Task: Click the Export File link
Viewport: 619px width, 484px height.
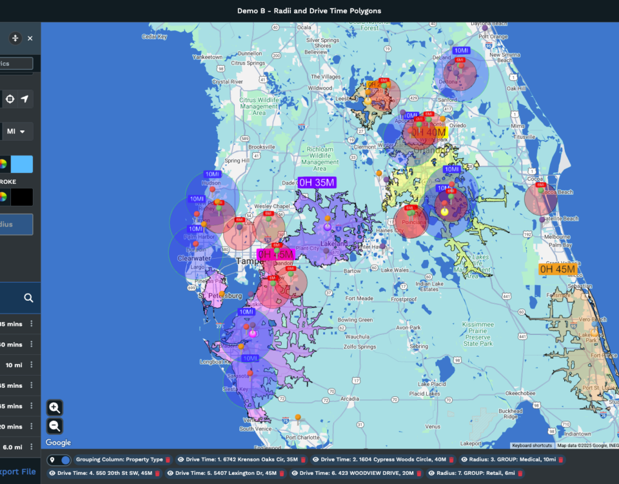Action: (17, 472)
